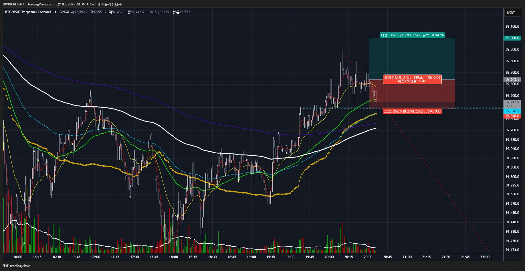Viewport: 525px width, 271px height.
Task: Click the 92,700.0 price axis label
Action: 512,73
